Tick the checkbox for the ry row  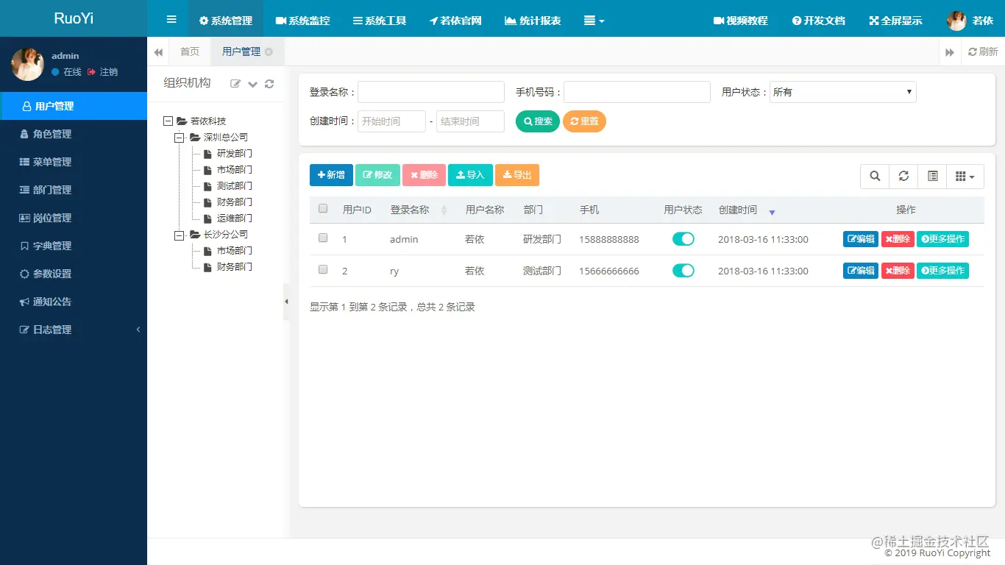(x=323, y=270)
